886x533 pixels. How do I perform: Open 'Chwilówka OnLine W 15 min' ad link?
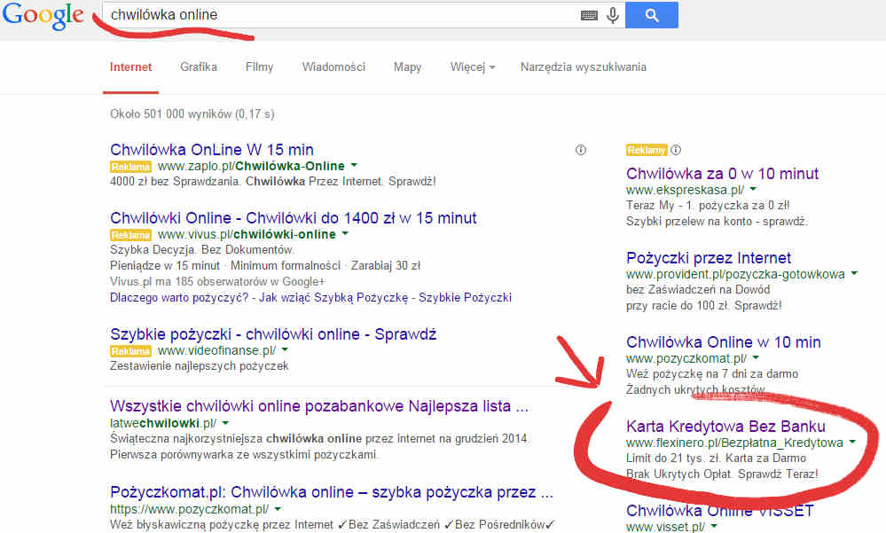[212, 150]
